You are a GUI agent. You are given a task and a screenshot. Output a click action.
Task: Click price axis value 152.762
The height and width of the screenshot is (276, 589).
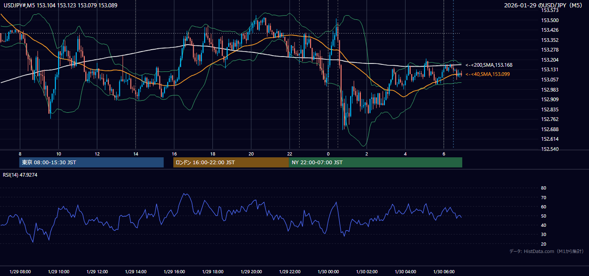549,119
